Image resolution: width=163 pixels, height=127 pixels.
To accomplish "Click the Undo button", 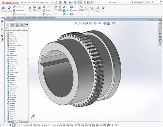I will click(x=75, y=2).
